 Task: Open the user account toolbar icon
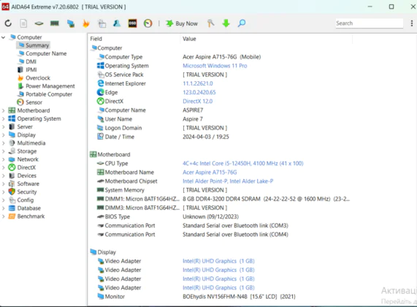[117, 23]
